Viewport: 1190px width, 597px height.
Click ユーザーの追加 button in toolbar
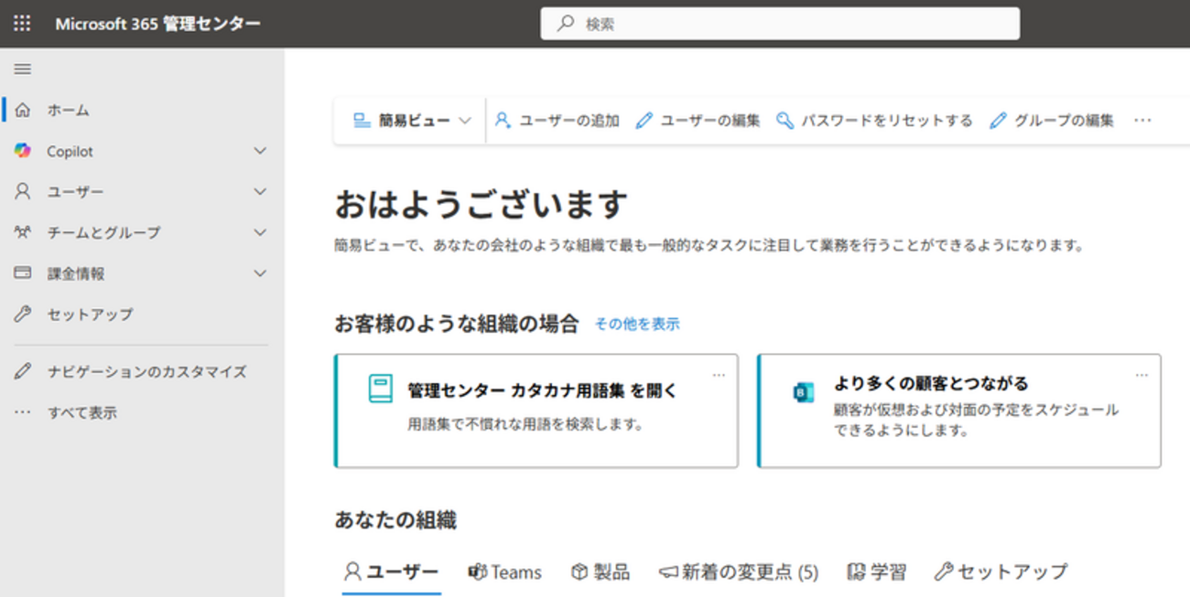(557, 121)
